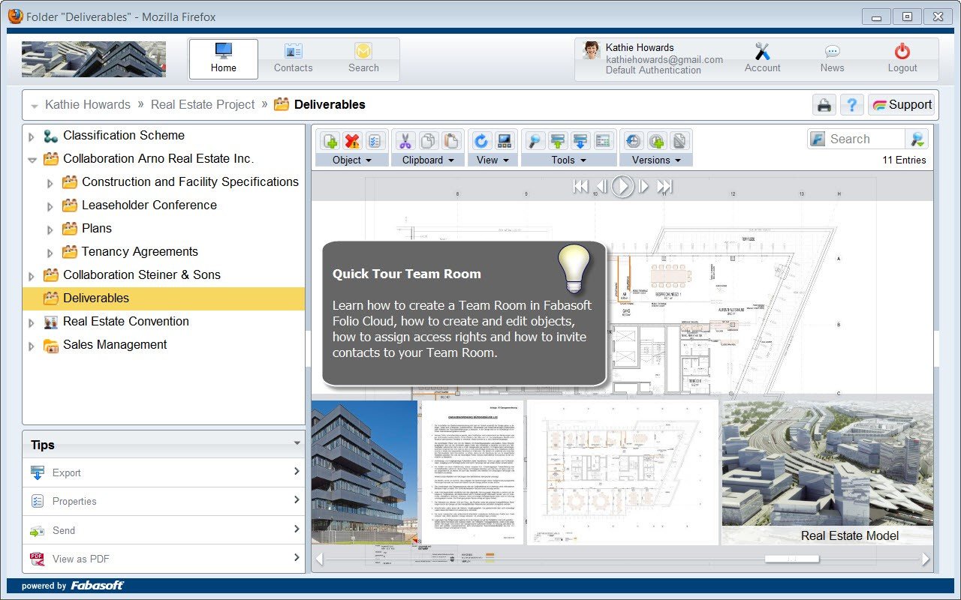Click the Logout power icon
The width and height of the screenshot is (961, 600).
[x=902, y=51]
